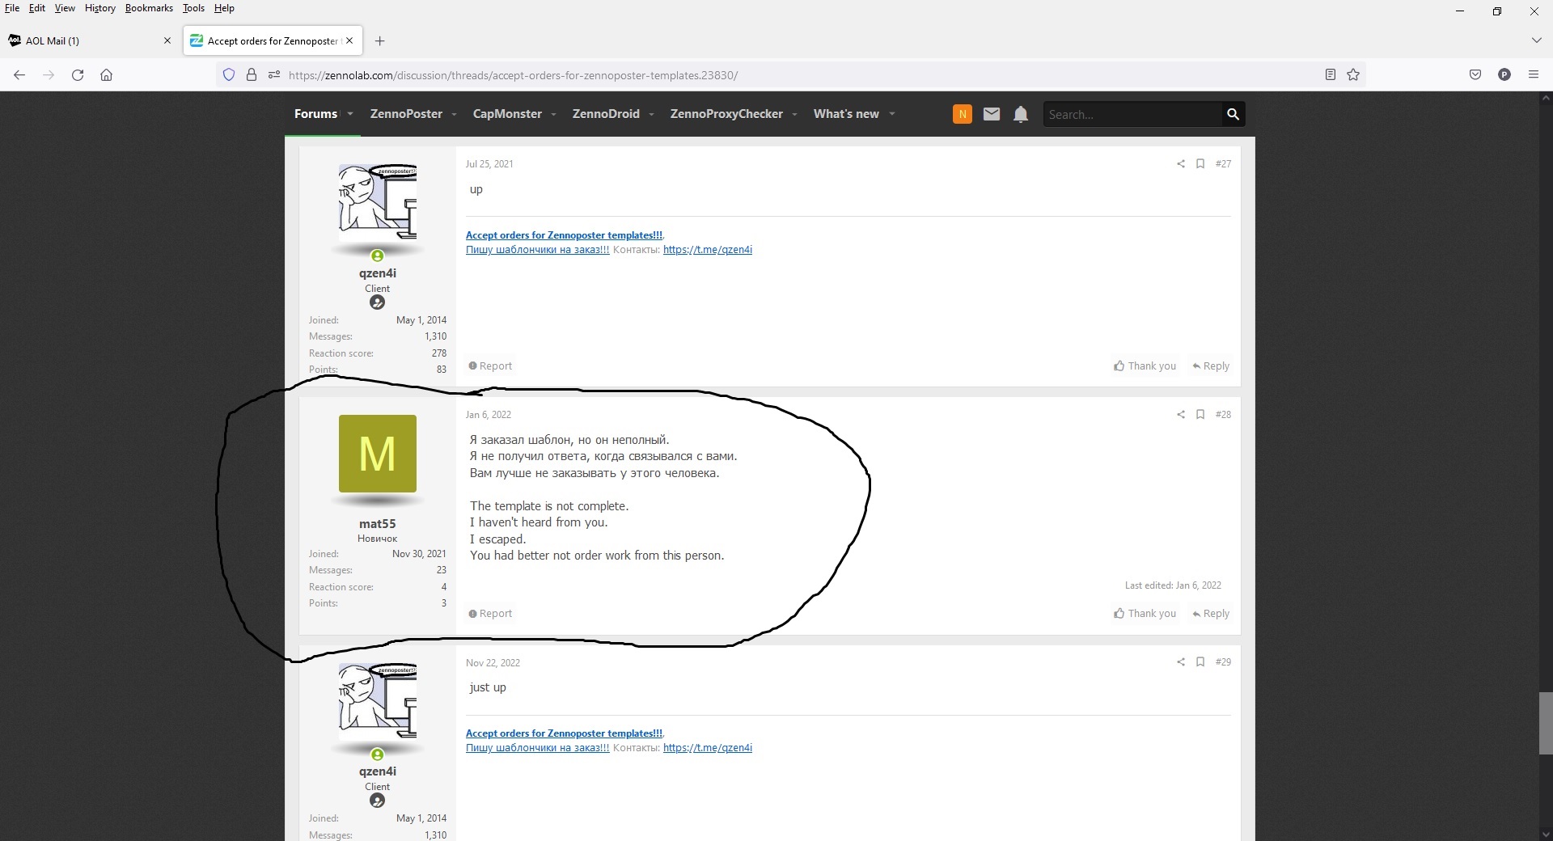Viewport: 1553px width, 841px height.
Task: Share post #28
Action: [1181, 415]
